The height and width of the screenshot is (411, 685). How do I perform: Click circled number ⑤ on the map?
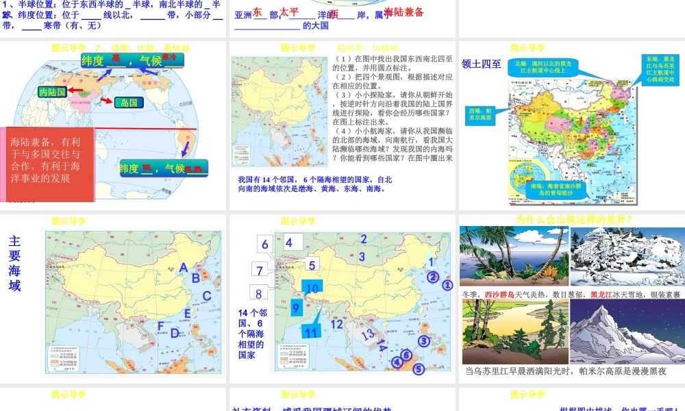tap(418, 369)
